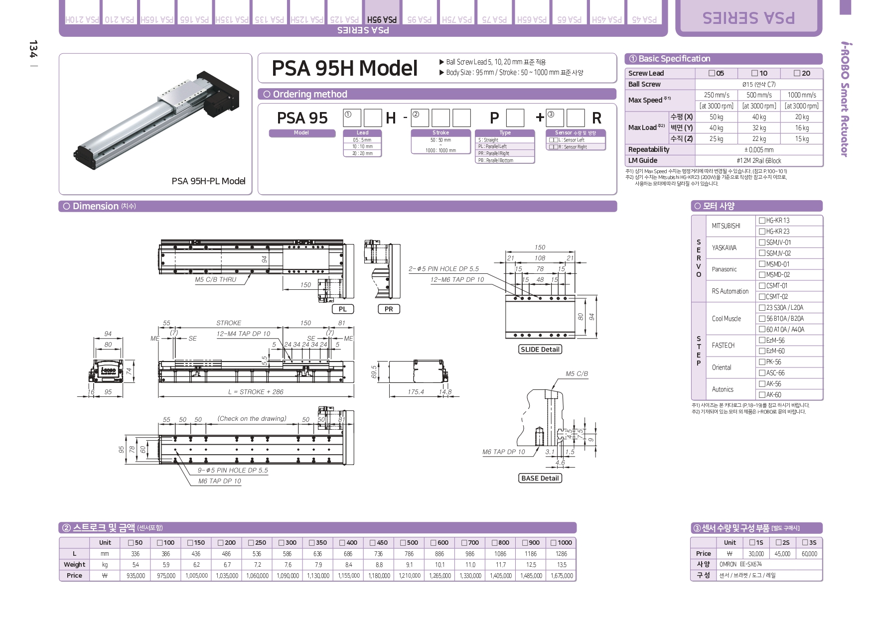Check the CSMT-01 motor box
This screenshot has width=874, height=618.
(762, 286)
